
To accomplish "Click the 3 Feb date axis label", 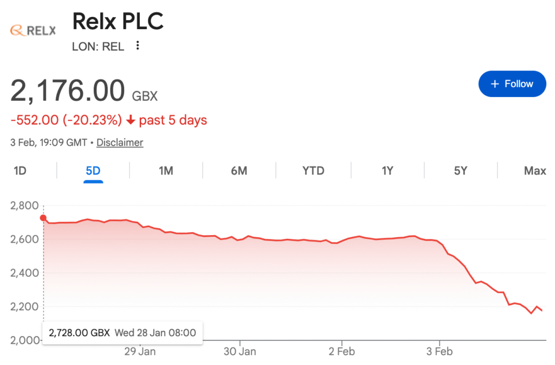I will point(440,351).
